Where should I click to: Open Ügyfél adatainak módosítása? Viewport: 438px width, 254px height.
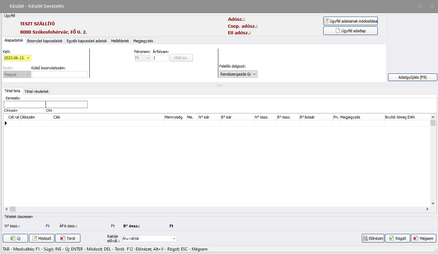pyautogui.click(x=350, y=21)
